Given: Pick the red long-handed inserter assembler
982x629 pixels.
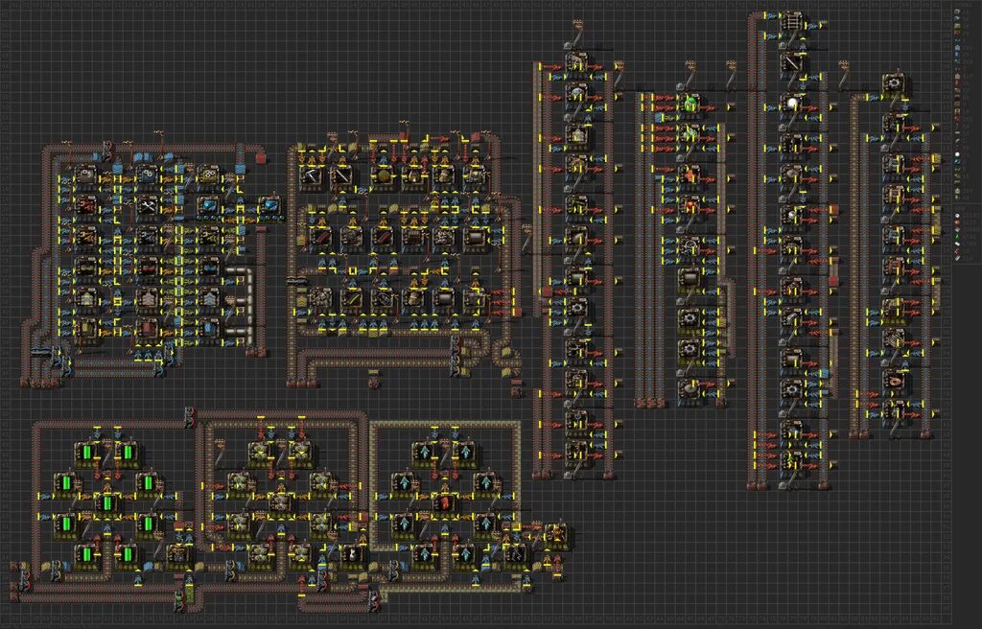Looking at the screenshot, I should pos(85,206).
